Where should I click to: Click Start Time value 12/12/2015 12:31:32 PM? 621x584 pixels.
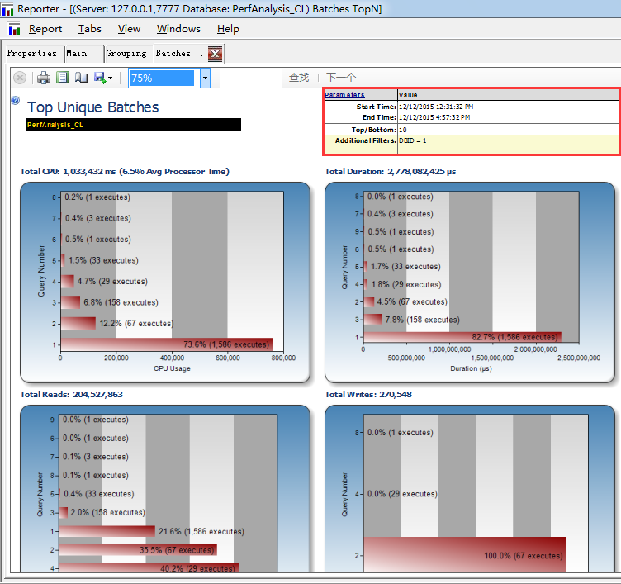pos(436,107)
